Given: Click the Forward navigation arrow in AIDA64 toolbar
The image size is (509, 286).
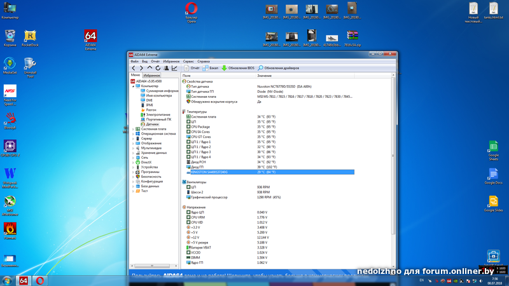Looking at the screenshot, I should click(x=141, y=67).
